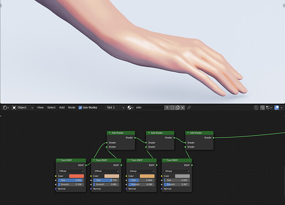This screenshot has width=285, height=205.
Task: Open the Select menu
Action: click(51, 107)
